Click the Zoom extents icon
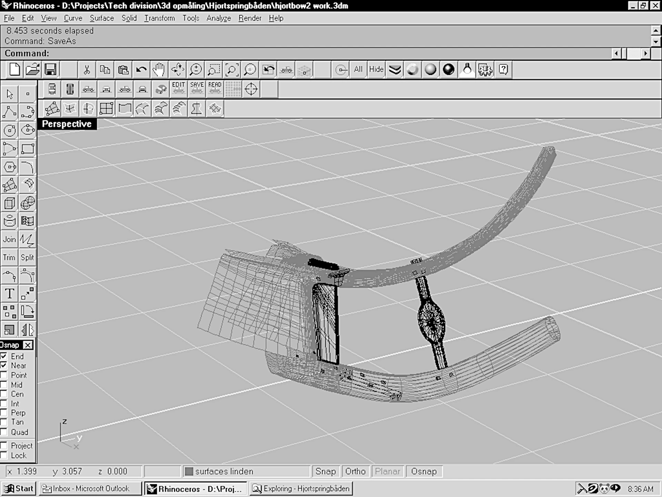662x497 pixels. (232, 70)
